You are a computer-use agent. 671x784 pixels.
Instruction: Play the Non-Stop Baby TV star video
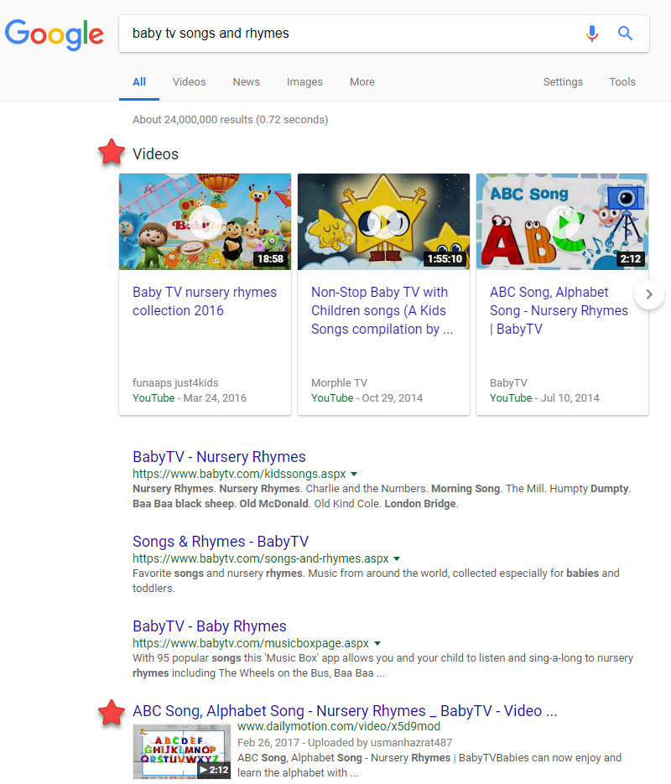coord(383,221)
